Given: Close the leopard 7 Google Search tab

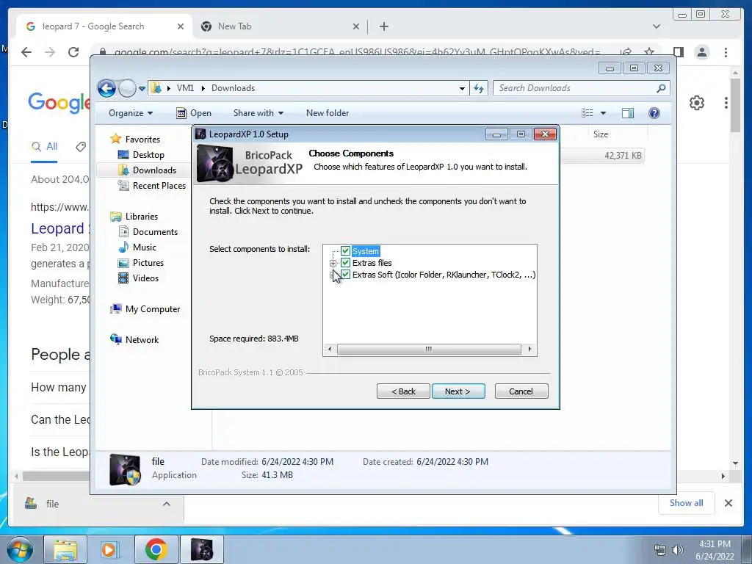Looking at the screenshot, I should pyautogui.click(x=181, y=26).
